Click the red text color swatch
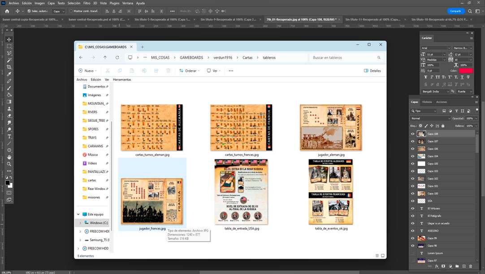 (466, 70)
